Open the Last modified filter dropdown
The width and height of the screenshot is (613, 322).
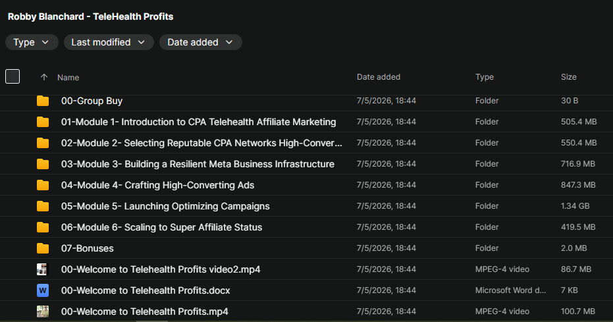pos(109,42)
